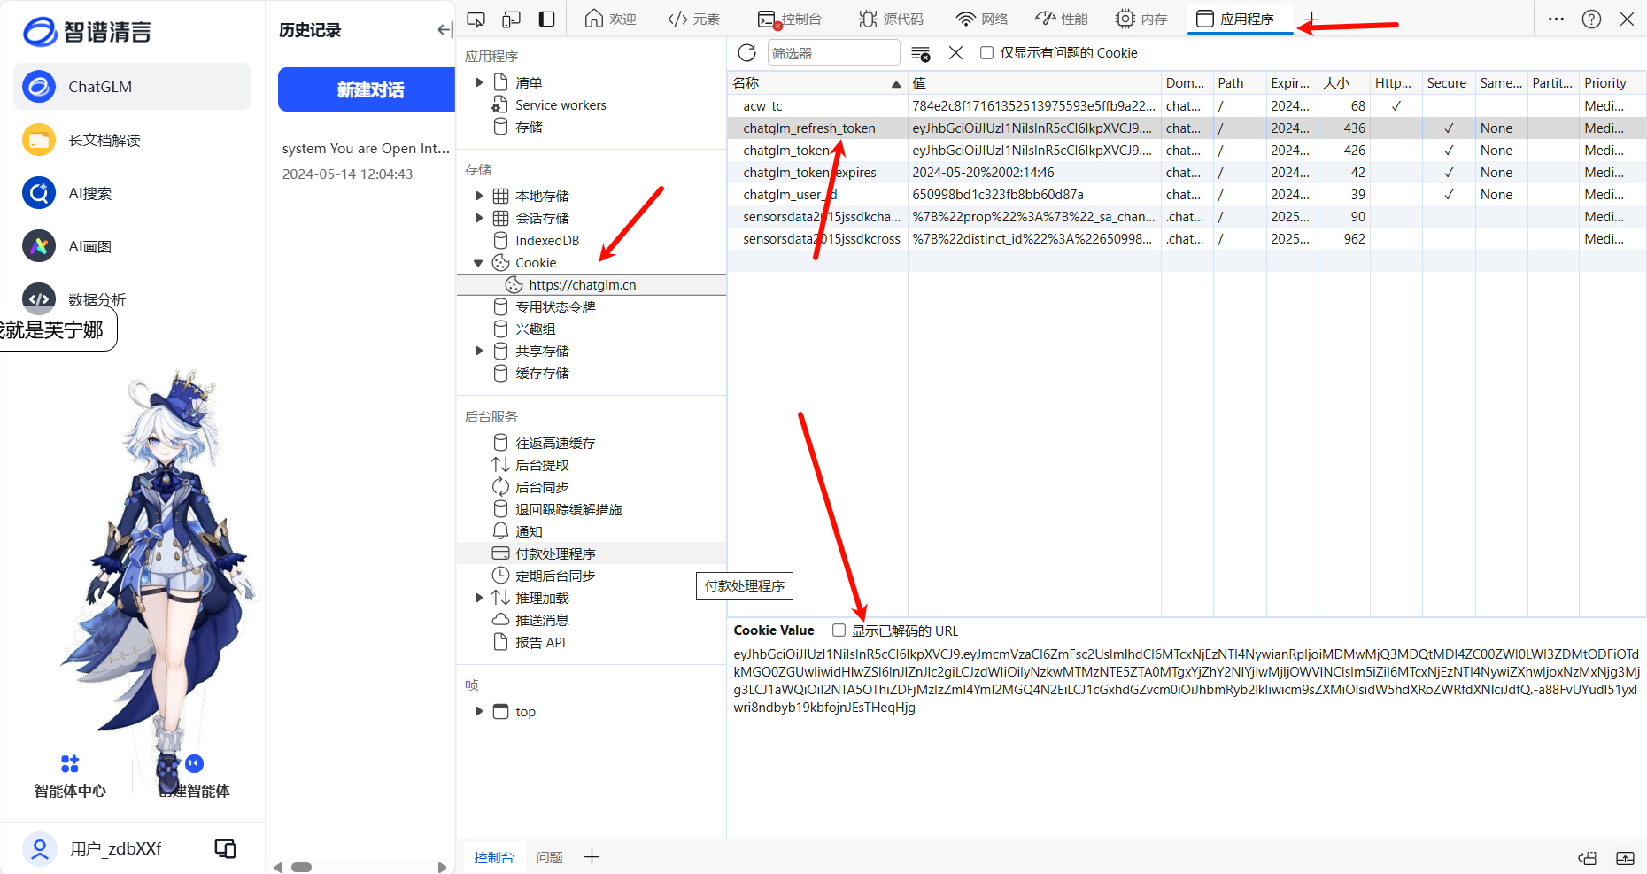1647x874 pixels.
Task: Click the inspect element picker icon
Action: point(476,19)
